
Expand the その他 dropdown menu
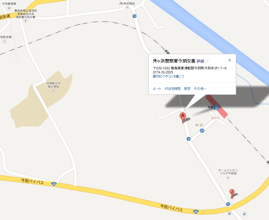[x=200, y=89]
